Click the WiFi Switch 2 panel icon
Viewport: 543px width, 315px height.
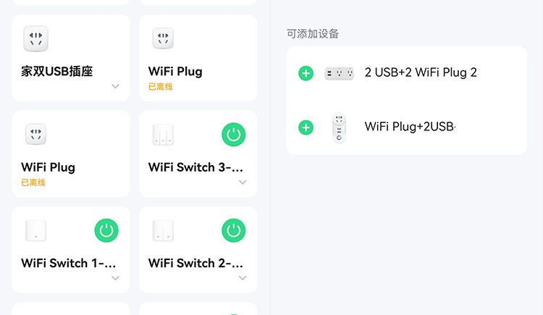(x=163, y=230)
